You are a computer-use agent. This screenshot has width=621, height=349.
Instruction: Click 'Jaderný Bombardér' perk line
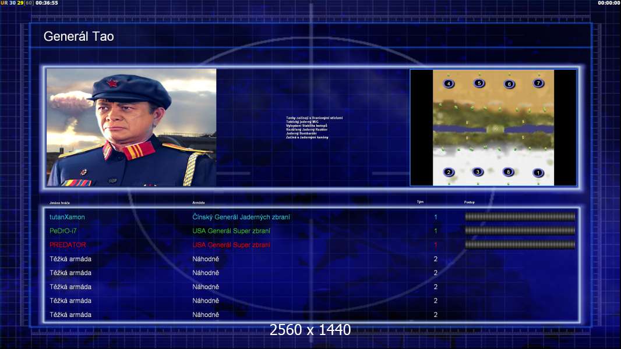(x=301, y=134)
